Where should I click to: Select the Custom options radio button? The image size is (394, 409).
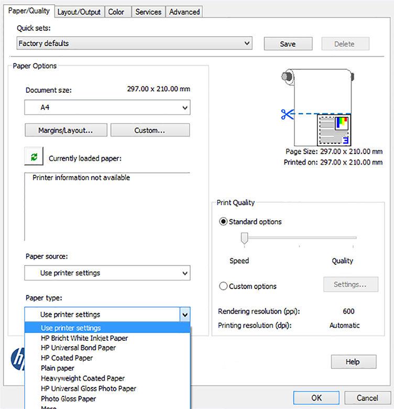(223, 286)
